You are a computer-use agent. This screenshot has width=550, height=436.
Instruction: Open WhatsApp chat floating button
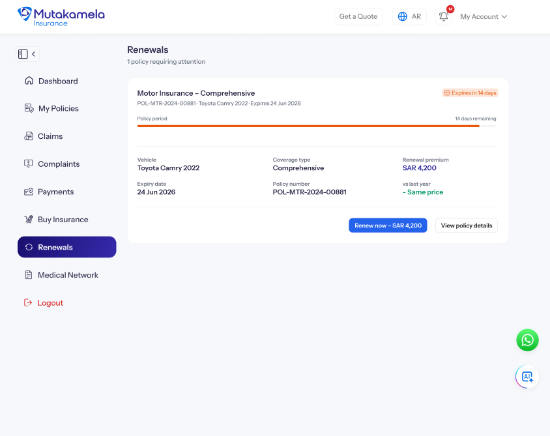pos(527,340)
